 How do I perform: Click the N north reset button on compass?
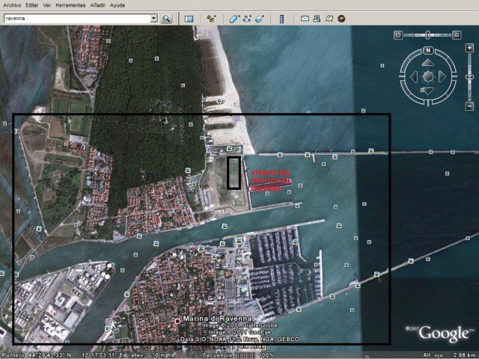428,51
